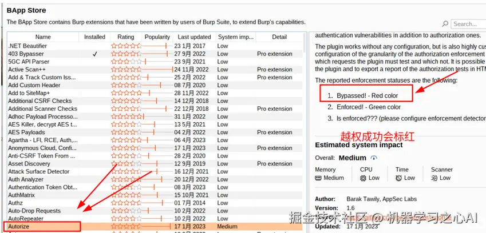486x233 pixels.
Task: Select the Active Scan++ row
Action: (x=155, y=70)
